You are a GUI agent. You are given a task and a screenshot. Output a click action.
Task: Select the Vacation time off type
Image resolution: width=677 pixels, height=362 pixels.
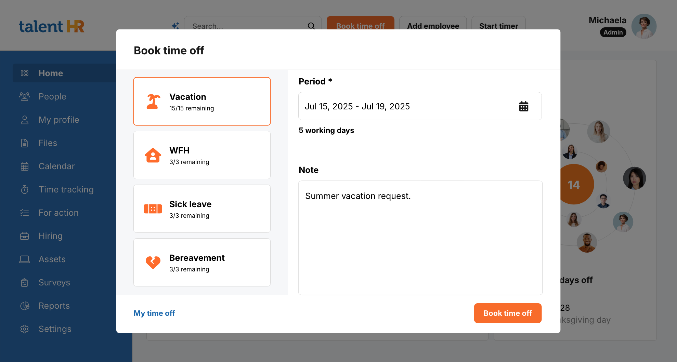pos(202,102)
